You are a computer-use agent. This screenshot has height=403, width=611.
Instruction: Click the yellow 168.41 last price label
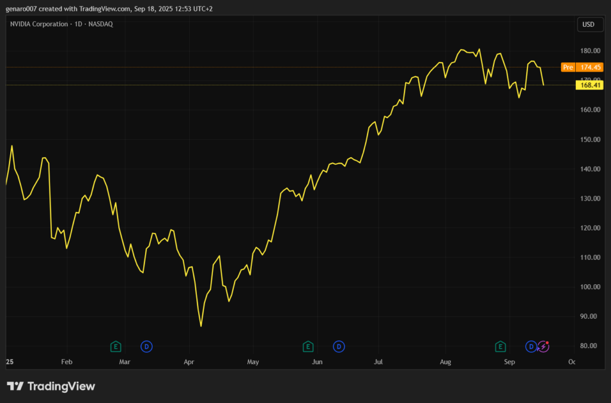[590, 85]
